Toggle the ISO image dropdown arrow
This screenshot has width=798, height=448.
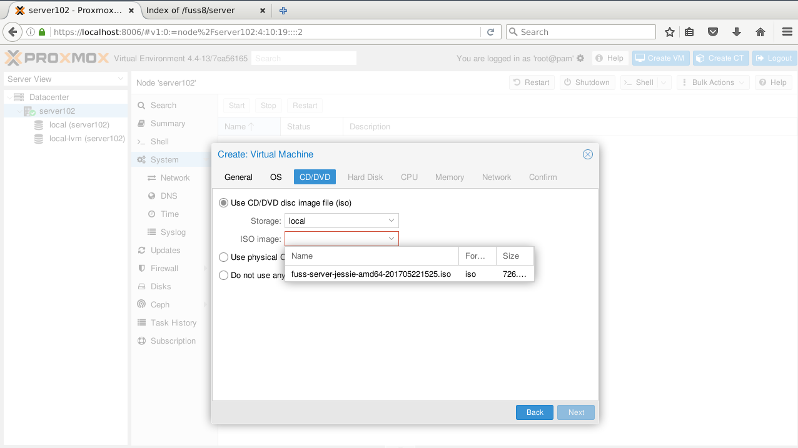(391, 239)
